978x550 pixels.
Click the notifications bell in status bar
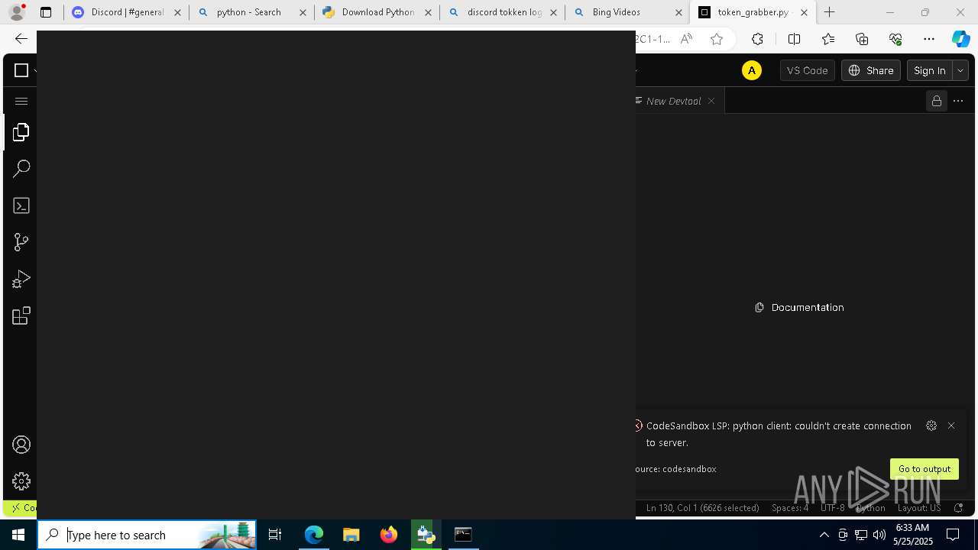coord(959,508)
